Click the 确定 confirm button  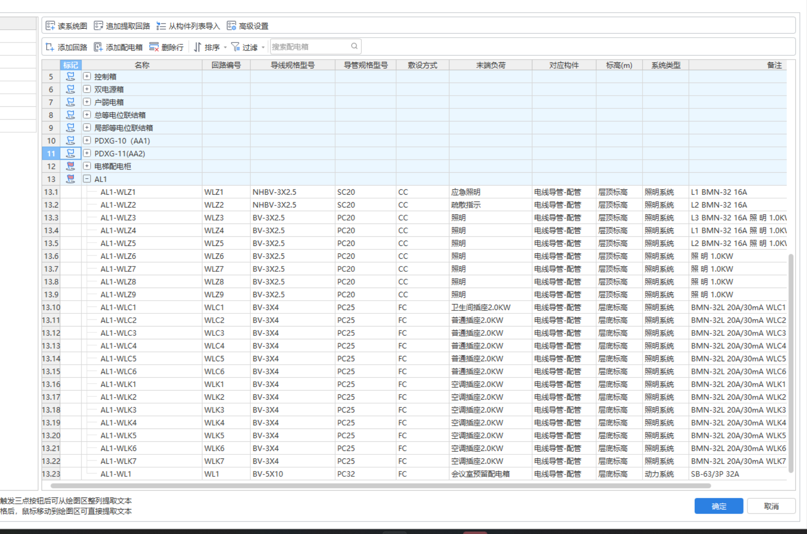[x=719, y=506]
